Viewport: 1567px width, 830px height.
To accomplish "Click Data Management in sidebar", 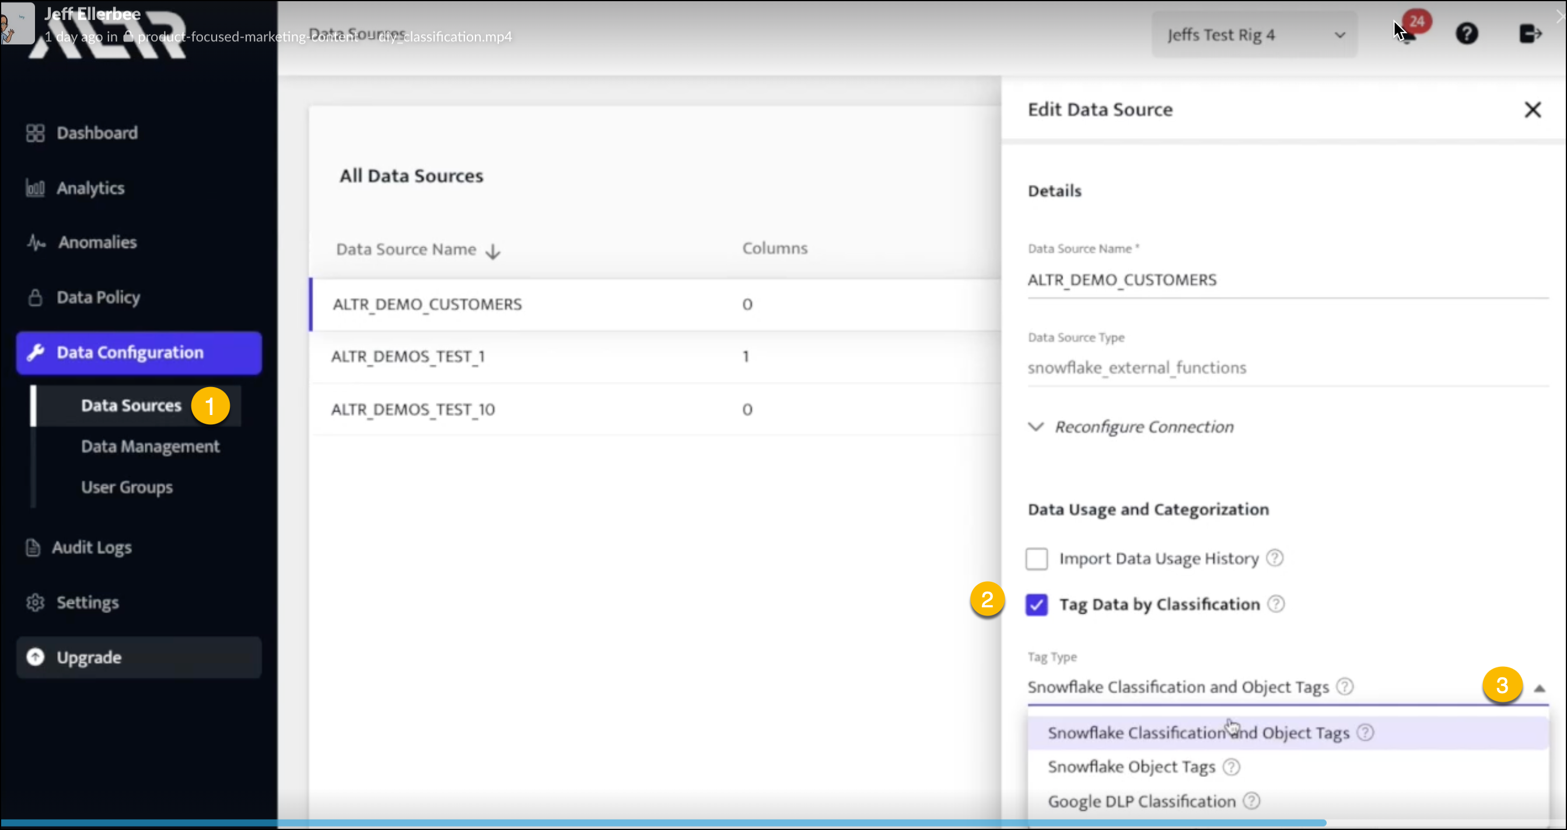I will pyautogui.click(x=151, y=446).
